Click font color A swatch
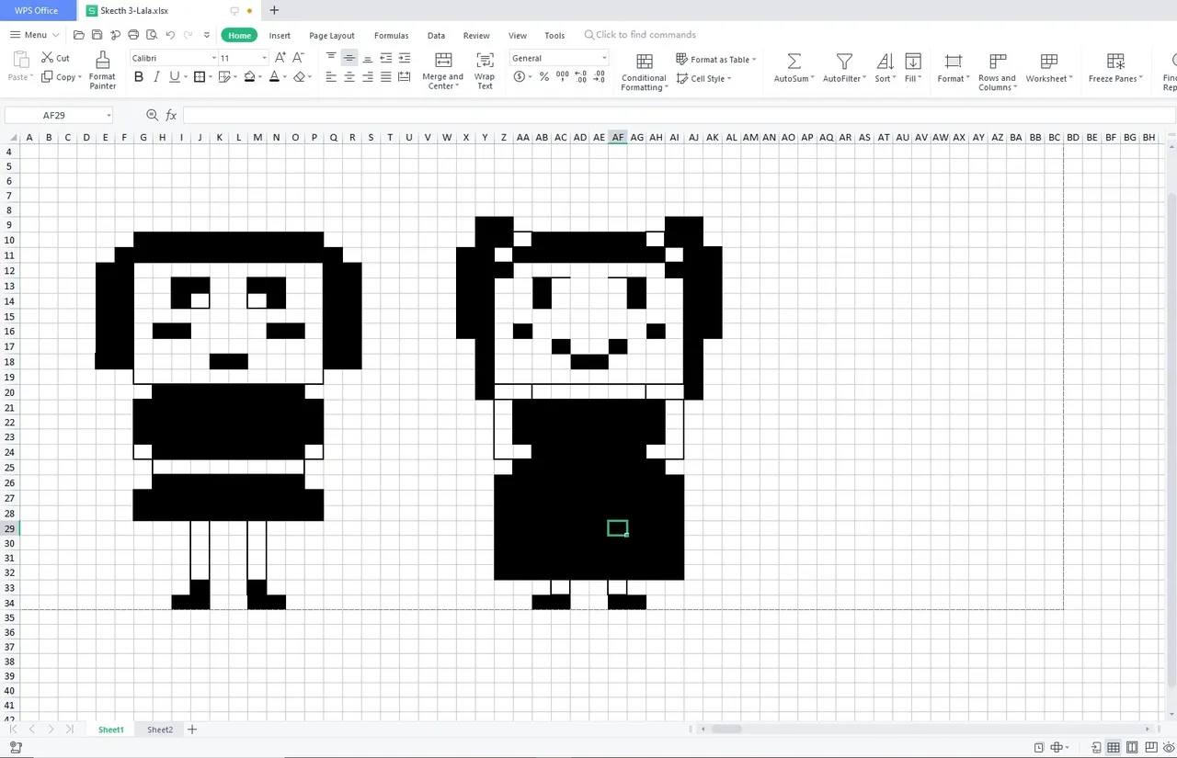The width and height of the screenshot is (1177, 758). point(274,77)
